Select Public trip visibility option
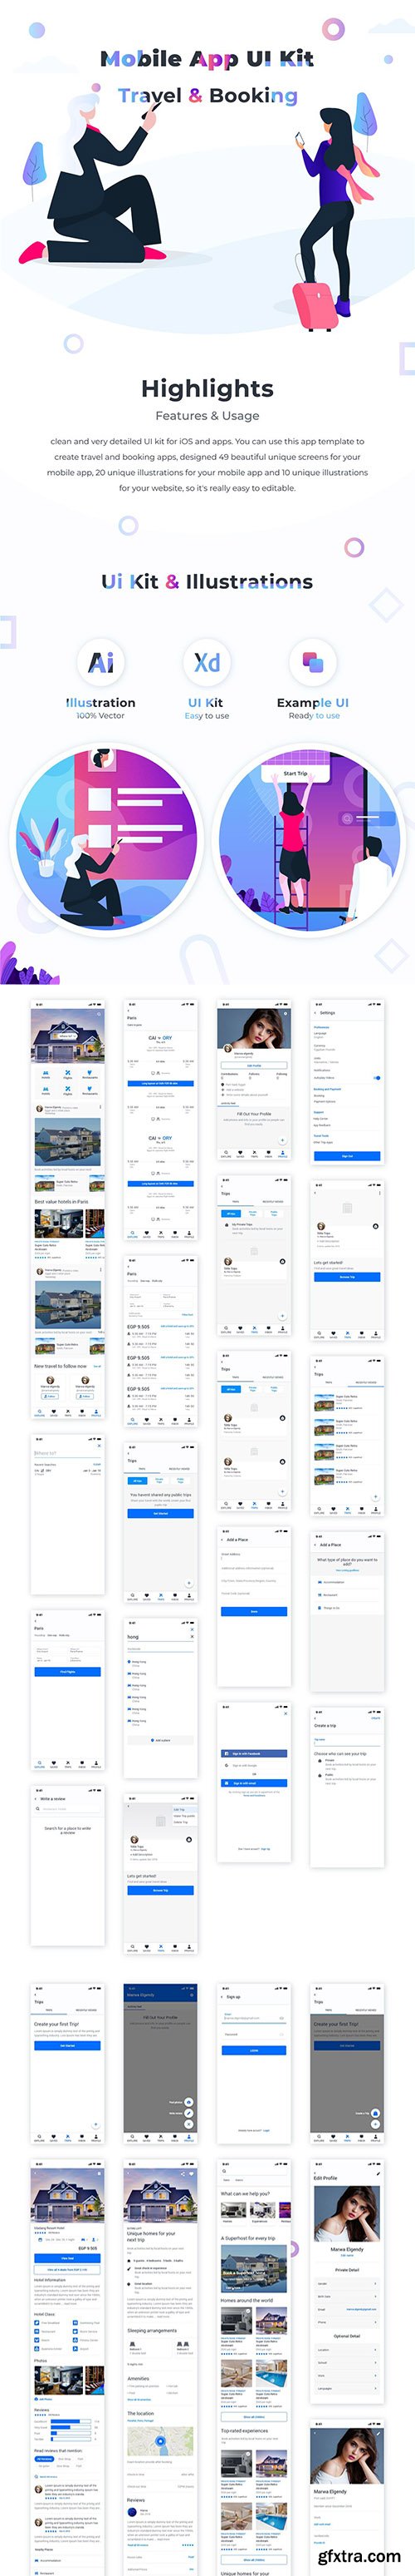 347,1778
